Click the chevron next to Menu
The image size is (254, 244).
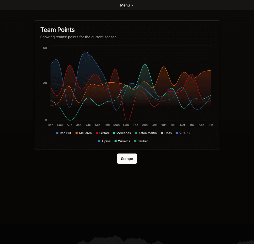132,5
